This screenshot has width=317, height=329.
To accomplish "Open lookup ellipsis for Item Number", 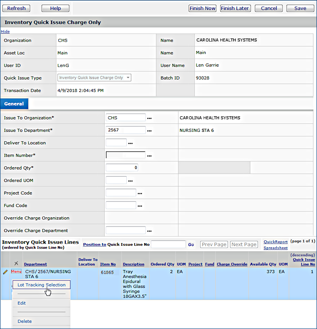I will (150, 156).
